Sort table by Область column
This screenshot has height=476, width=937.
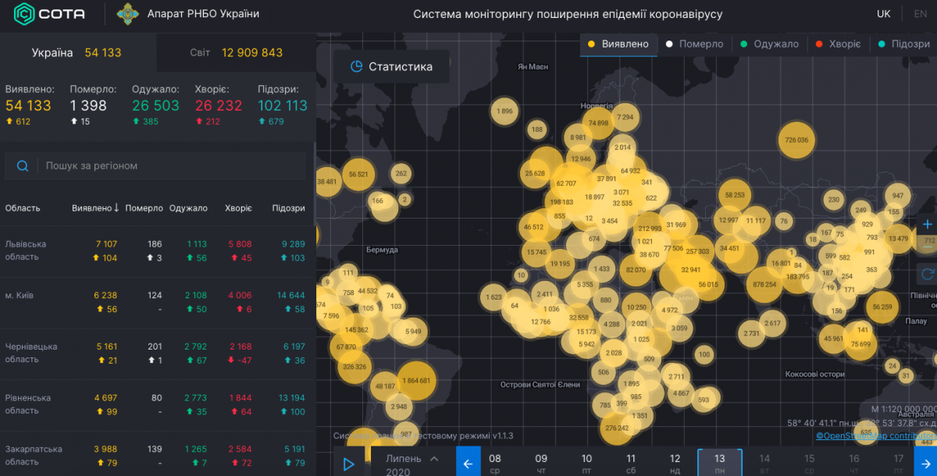click(x=23, y=208)
